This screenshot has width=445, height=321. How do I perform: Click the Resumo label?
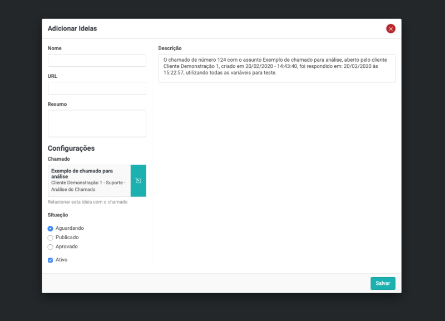tap(57, 104)
